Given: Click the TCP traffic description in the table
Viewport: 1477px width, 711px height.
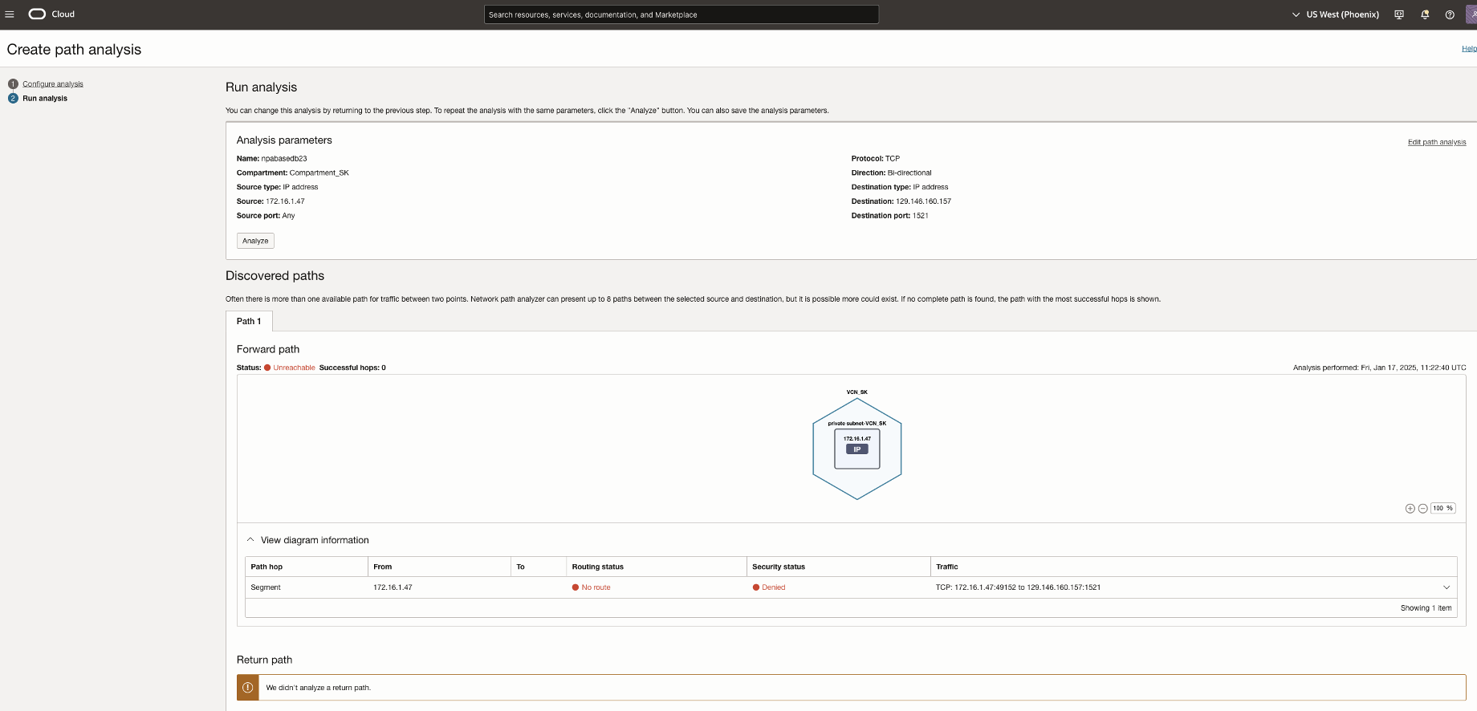Looking at the screenshot, I should pyautogui.click(x=1018, y=587).
